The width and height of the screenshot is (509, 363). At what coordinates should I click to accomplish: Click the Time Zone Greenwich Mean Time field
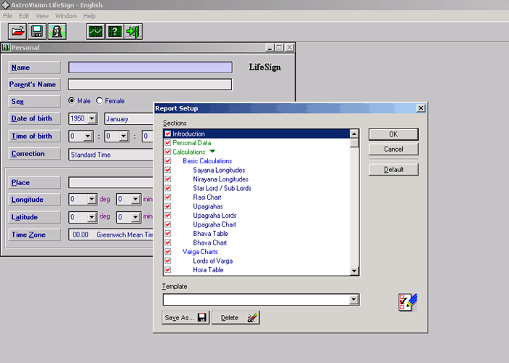point(111,234)
